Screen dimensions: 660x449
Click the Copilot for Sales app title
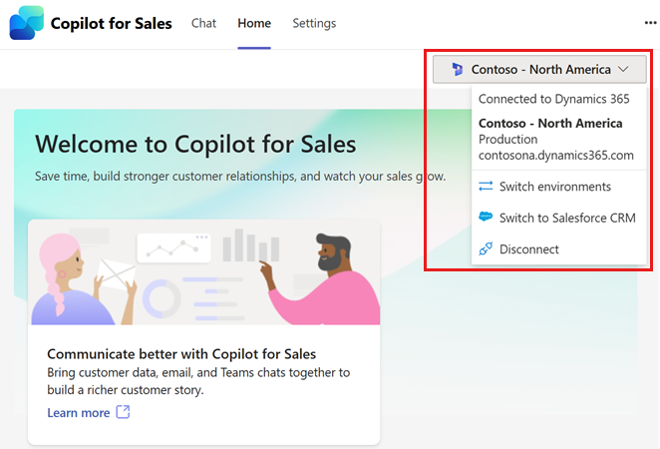click(x=111, y=24)
